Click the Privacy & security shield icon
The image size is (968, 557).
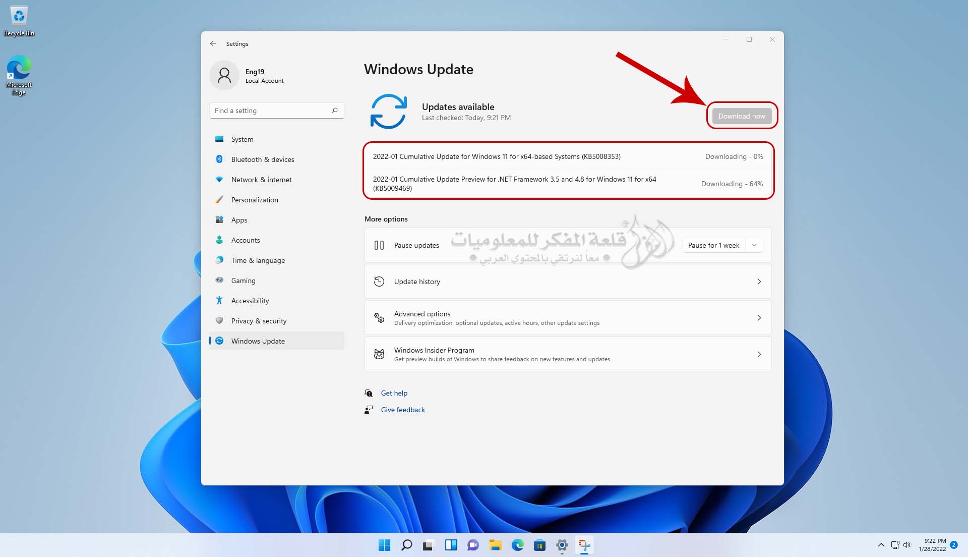[219, 321]
